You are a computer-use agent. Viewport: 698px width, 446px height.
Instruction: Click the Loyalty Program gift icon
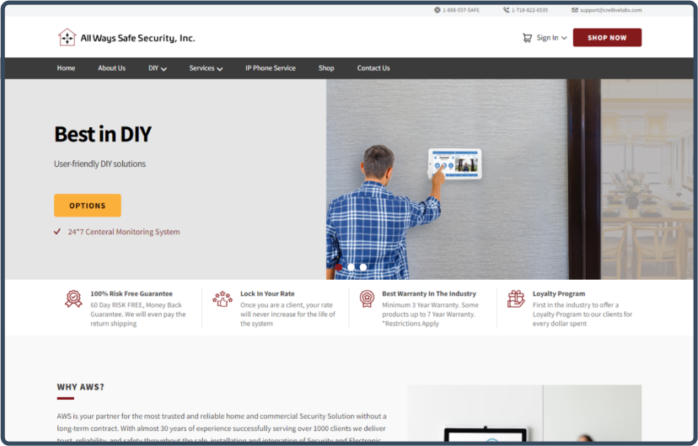(x=515, y=298)
